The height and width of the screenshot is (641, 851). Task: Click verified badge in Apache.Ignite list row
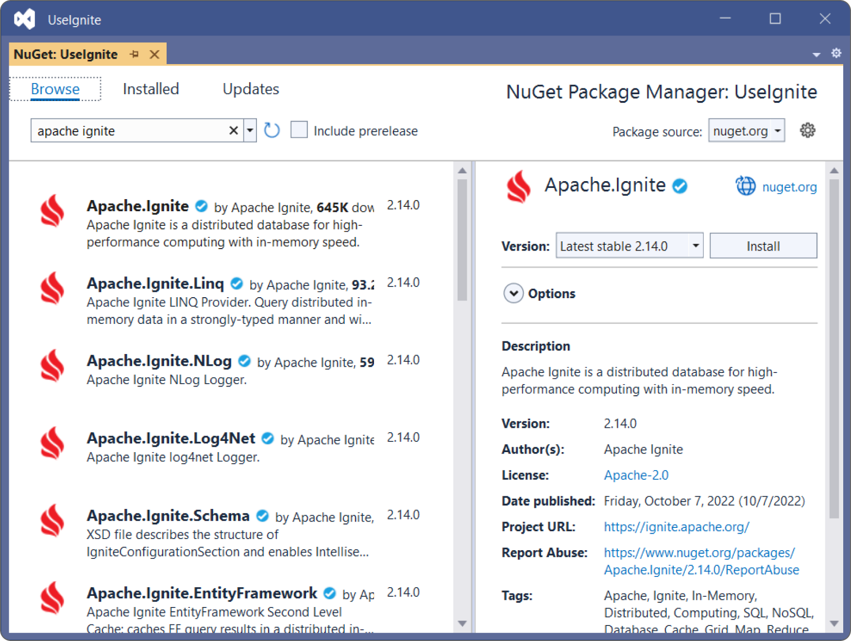click(201, 206)
